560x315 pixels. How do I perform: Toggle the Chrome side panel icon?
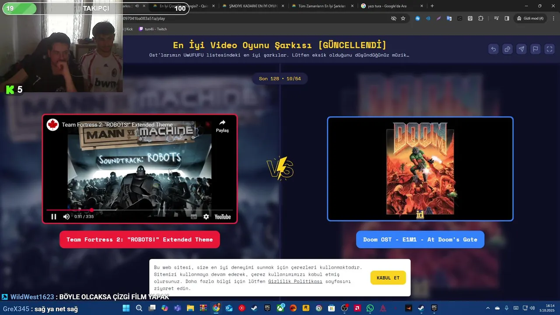pos(507,18)
